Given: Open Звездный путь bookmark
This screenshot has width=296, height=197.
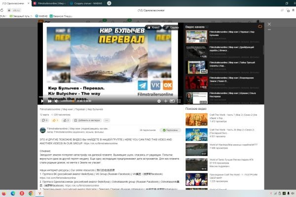Looking at the screenshot, I should point(21,16).
